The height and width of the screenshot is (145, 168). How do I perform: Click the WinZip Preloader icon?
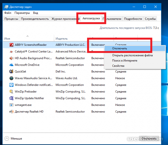click(11, 92)
